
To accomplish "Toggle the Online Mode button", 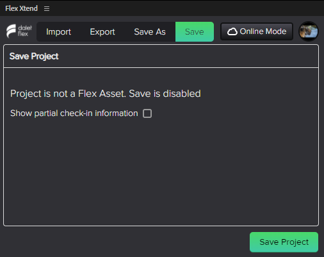I will pyautogui.click(x=257, y=31).
